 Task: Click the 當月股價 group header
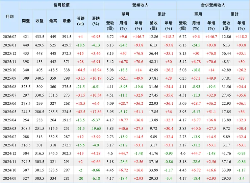(61, 5)
